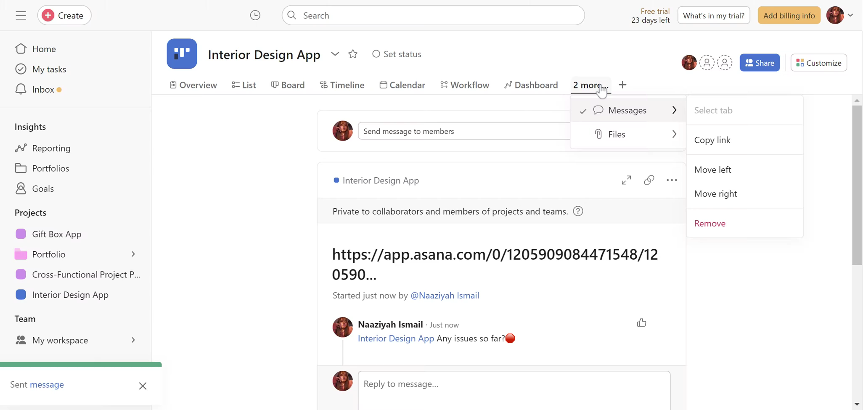Click the Share button
Image resolution: width=863 pixels, height=410 pixels.
(760, 63)
